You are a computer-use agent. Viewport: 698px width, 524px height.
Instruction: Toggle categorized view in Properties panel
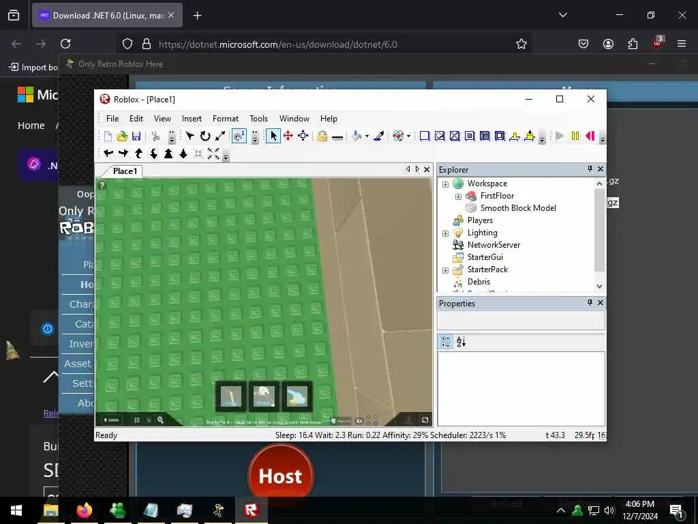(446, 342)
